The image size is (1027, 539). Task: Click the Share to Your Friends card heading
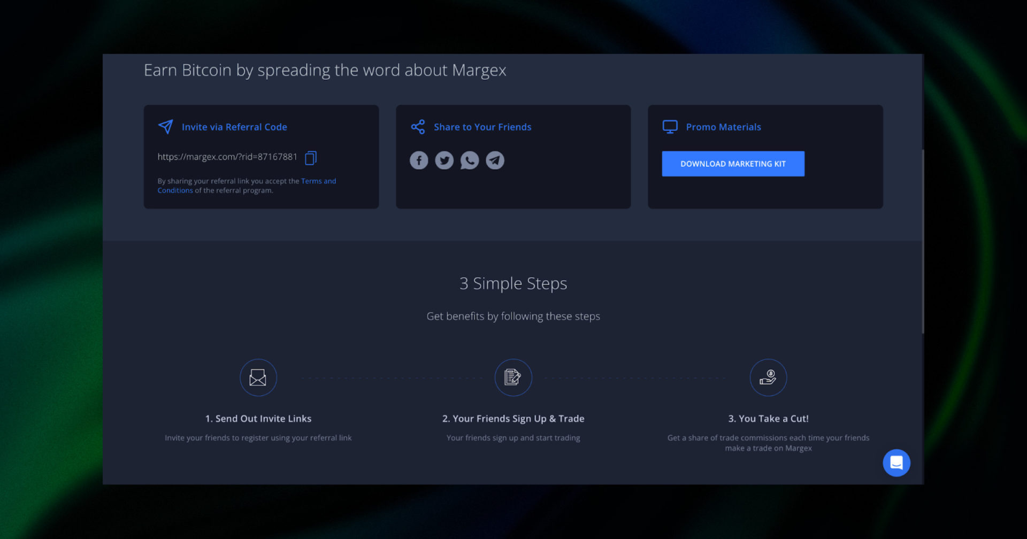[483, 127]
